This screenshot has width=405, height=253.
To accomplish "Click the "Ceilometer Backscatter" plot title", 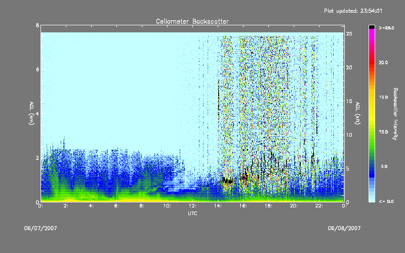I will (x=192, y=21).
